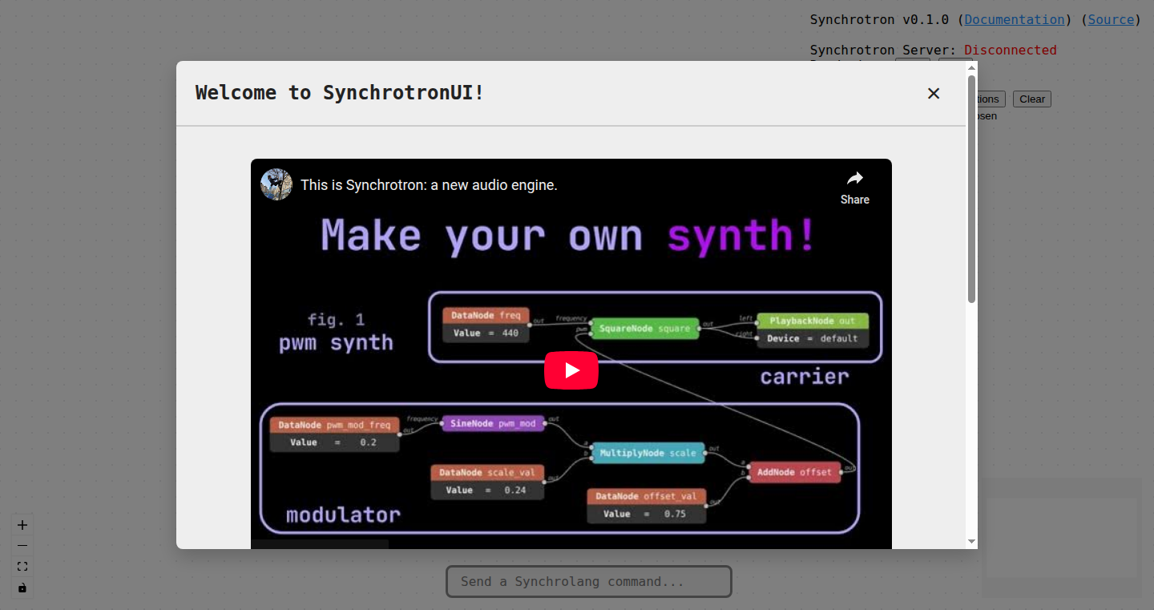Open the Source link

pos(1111,19)
